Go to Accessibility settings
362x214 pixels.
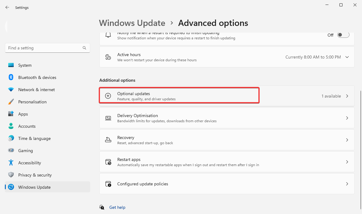pyautogui.click(x=47, y=163)
